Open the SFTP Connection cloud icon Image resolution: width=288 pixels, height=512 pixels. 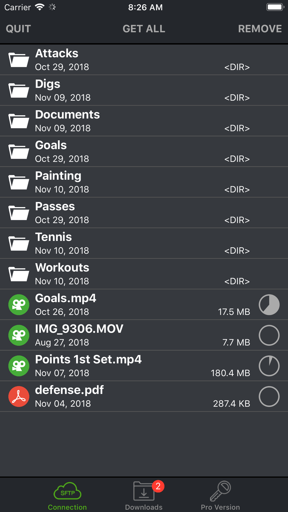67,491
